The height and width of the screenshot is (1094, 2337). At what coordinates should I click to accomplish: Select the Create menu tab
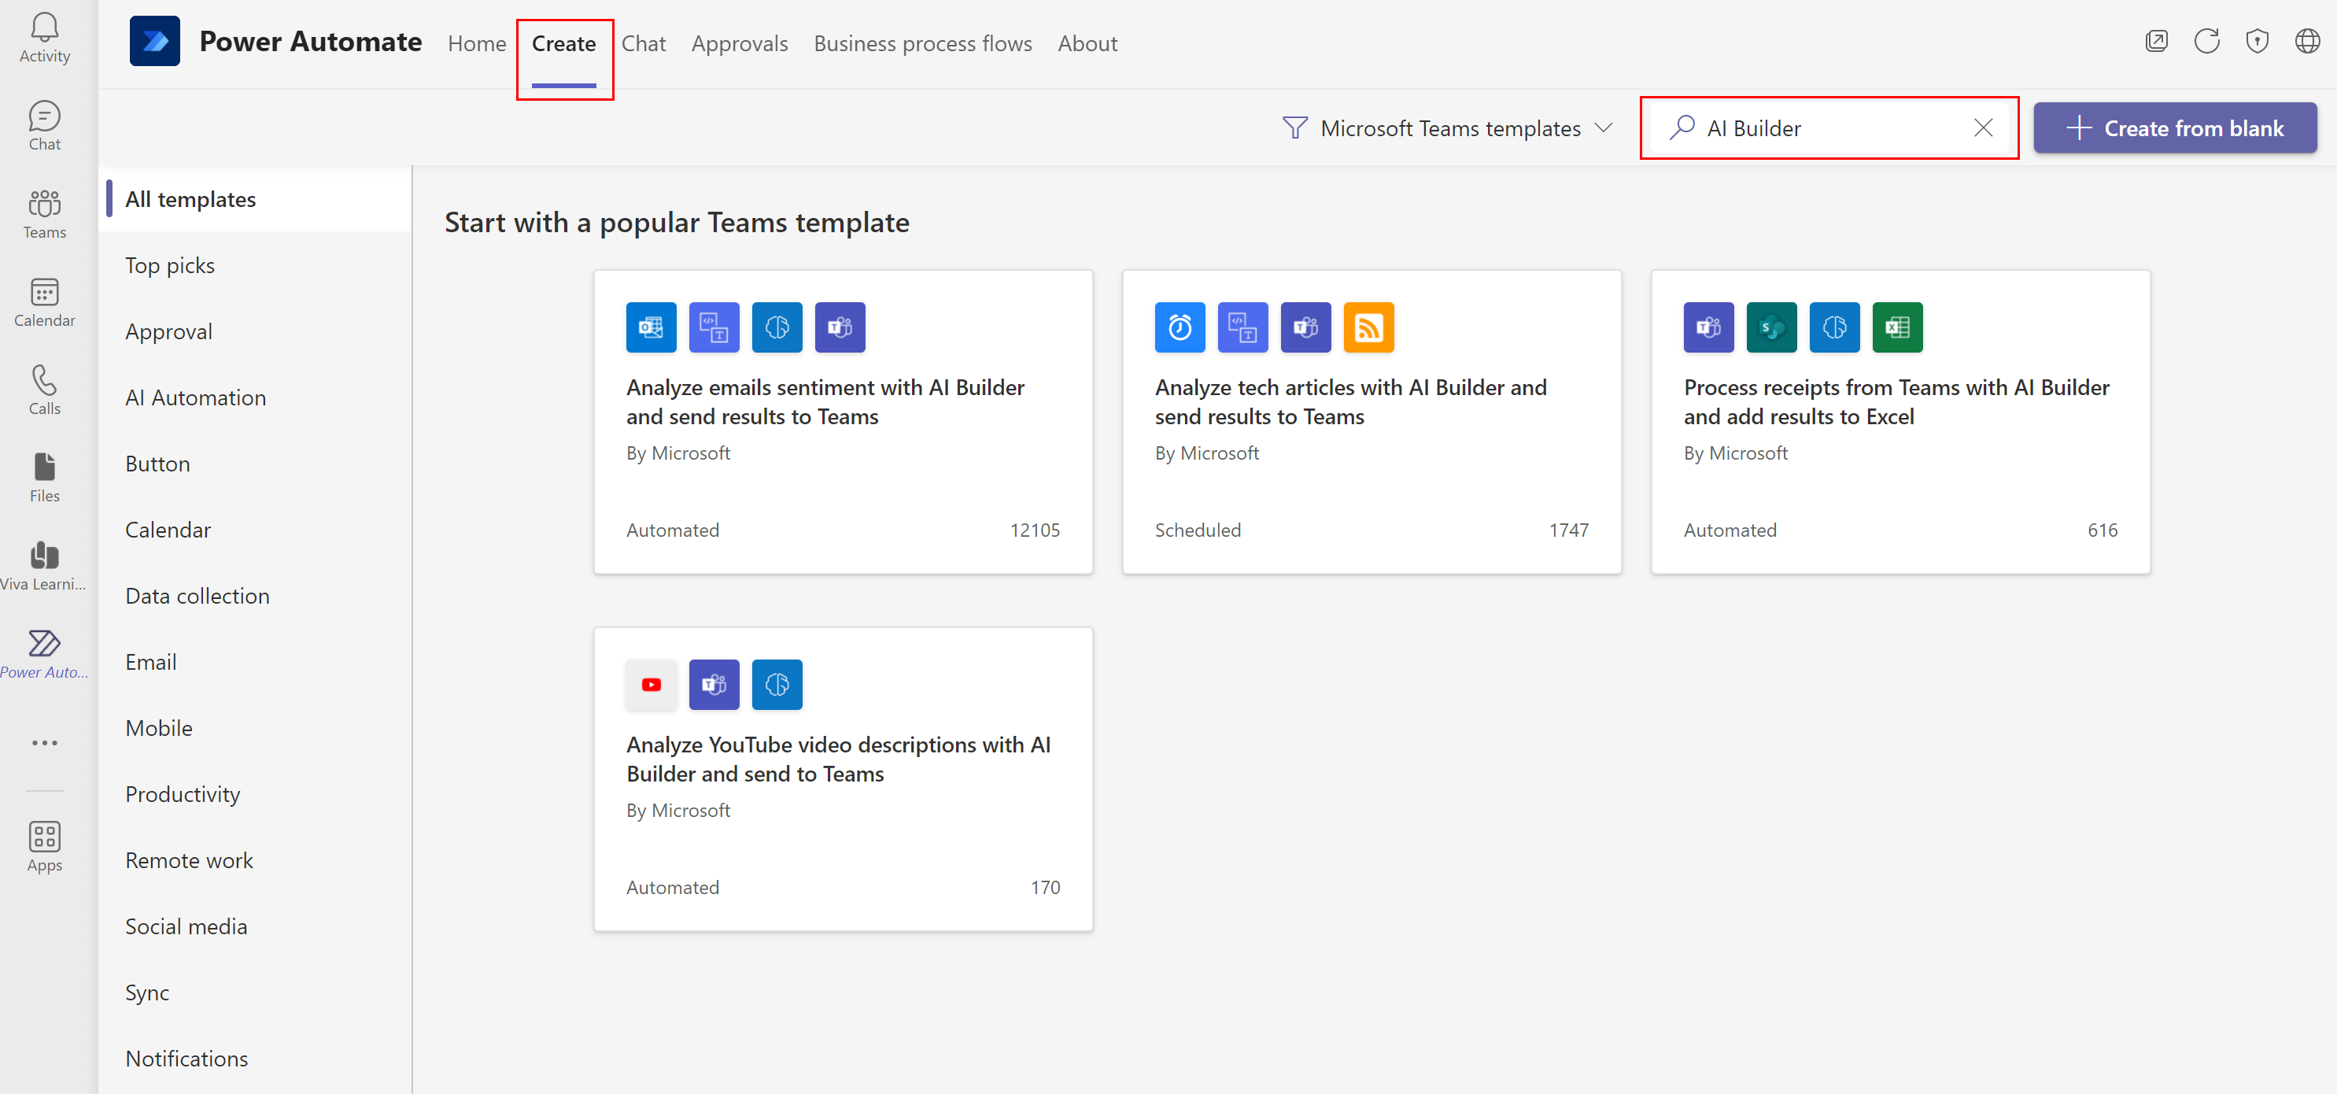click(565, 42)
